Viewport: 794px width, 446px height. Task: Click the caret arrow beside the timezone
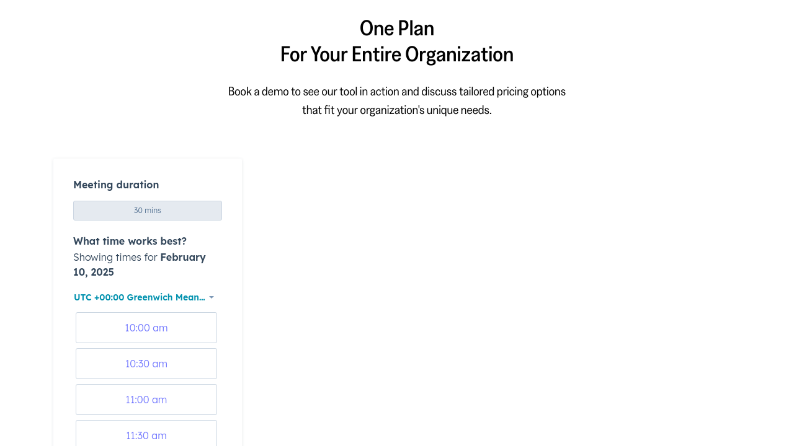point(212,298)
